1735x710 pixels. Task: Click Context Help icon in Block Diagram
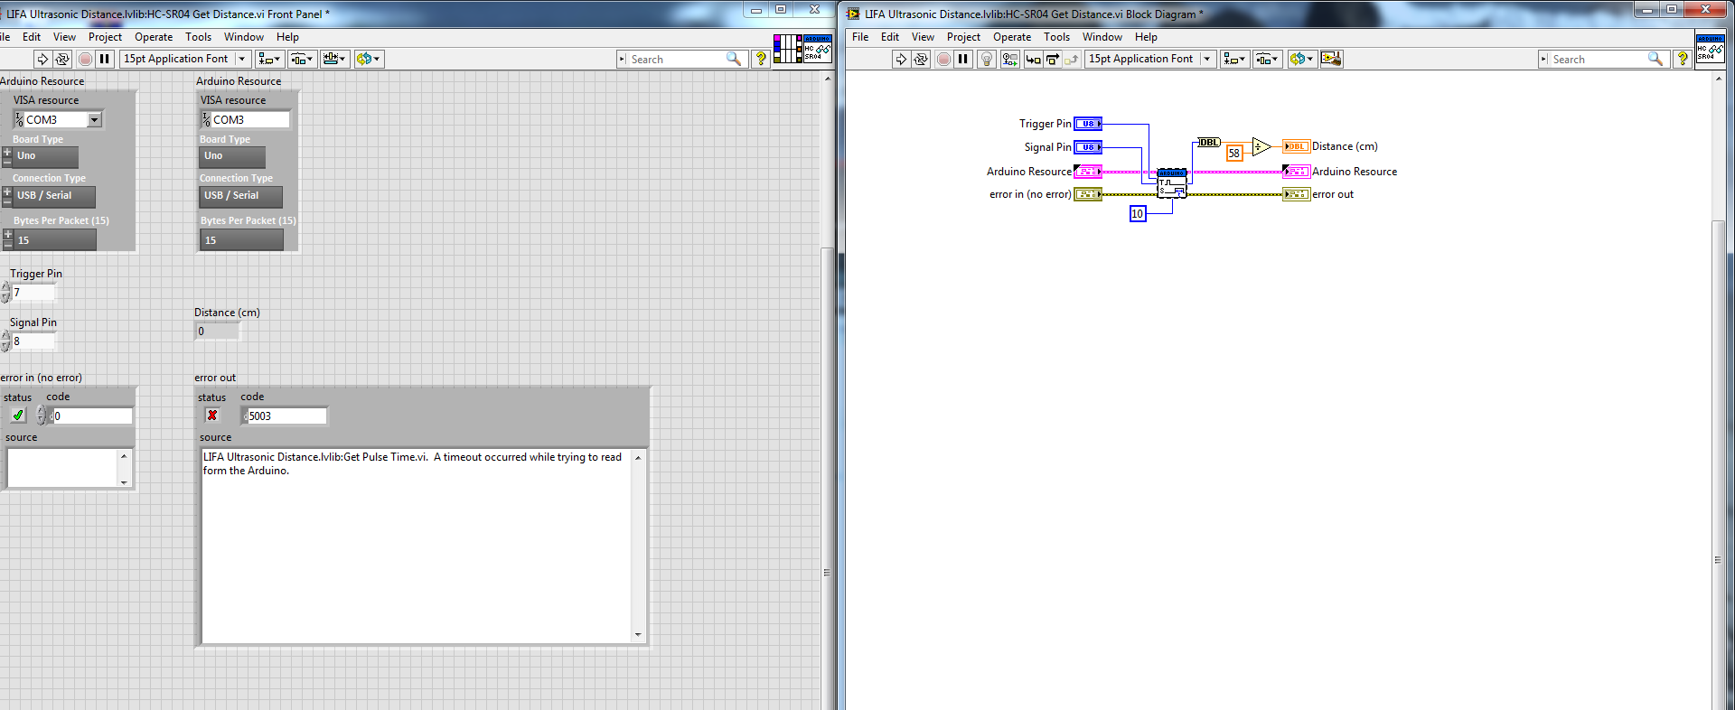(1683, 59)
